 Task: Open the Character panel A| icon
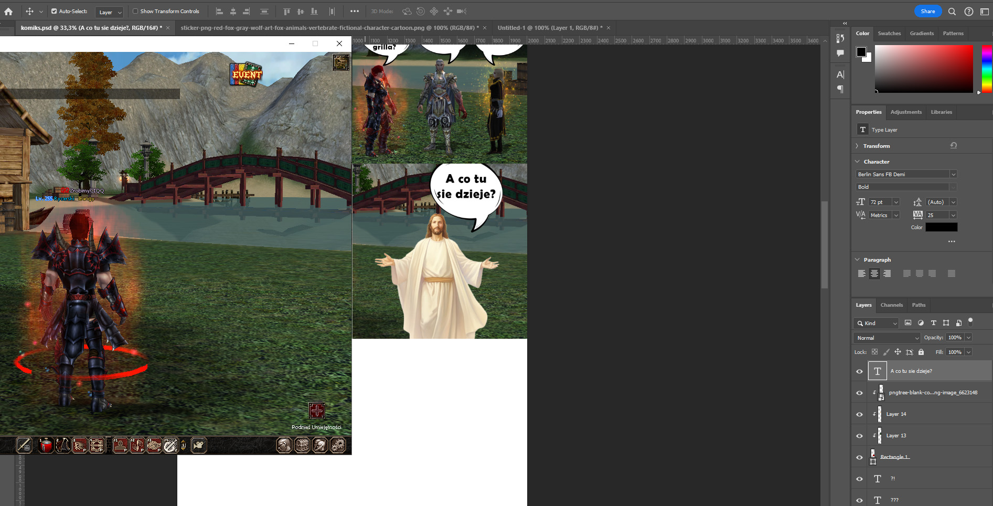click(x=840, y=74)
